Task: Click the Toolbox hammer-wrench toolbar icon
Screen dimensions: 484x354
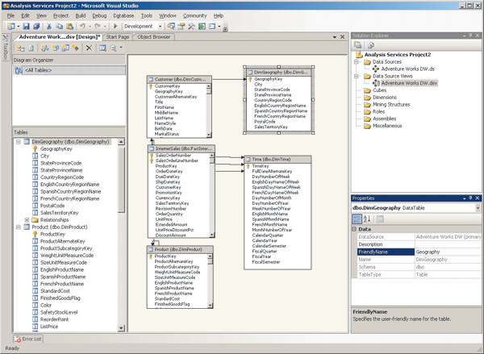Action: (x=191, y=27)
